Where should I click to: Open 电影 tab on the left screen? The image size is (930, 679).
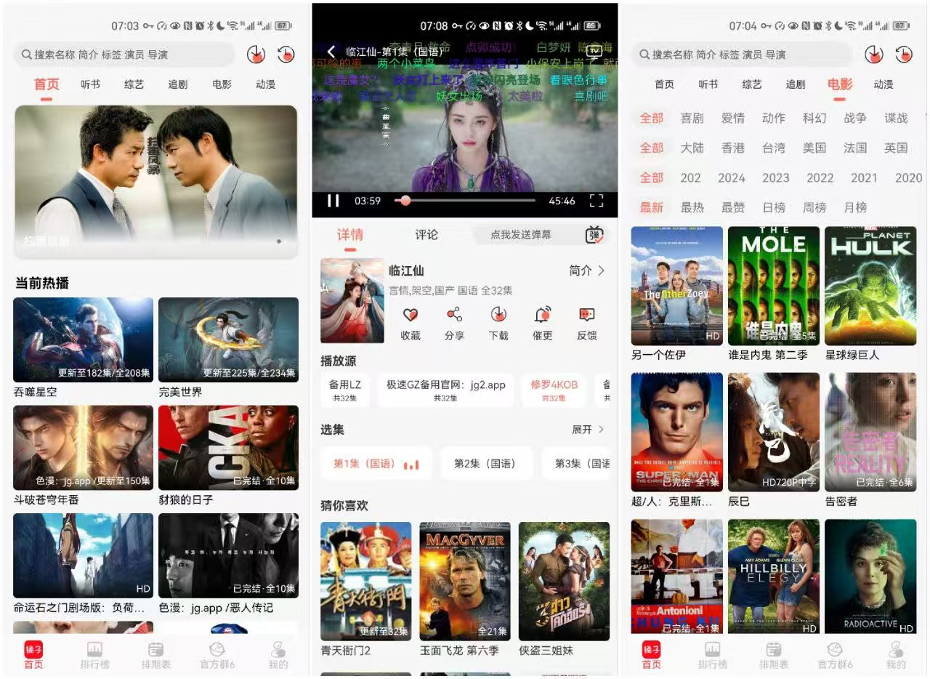tap(222, 84)
